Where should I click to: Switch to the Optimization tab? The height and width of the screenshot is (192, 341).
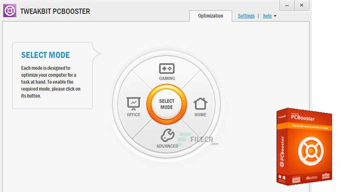[x=211, y=16]
